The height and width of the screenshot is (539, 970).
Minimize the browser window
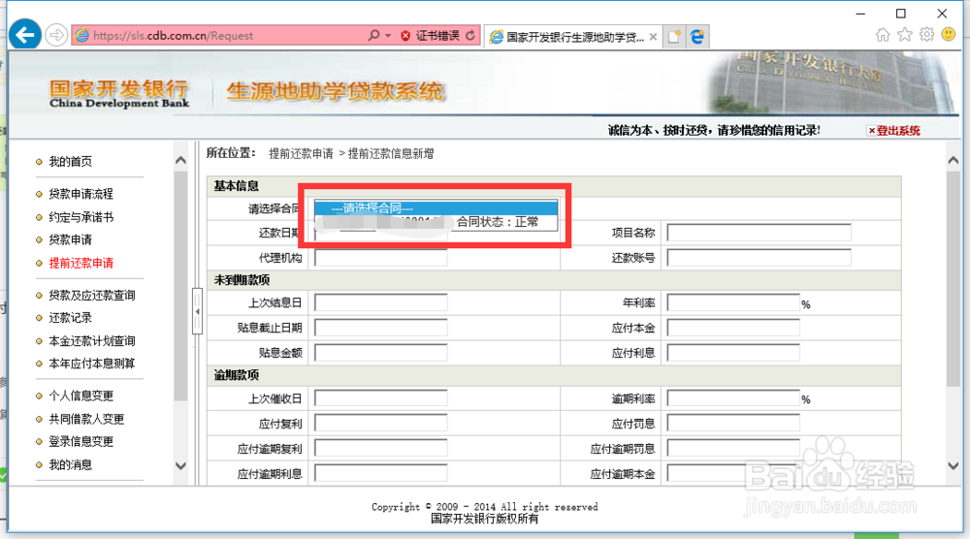860,14
